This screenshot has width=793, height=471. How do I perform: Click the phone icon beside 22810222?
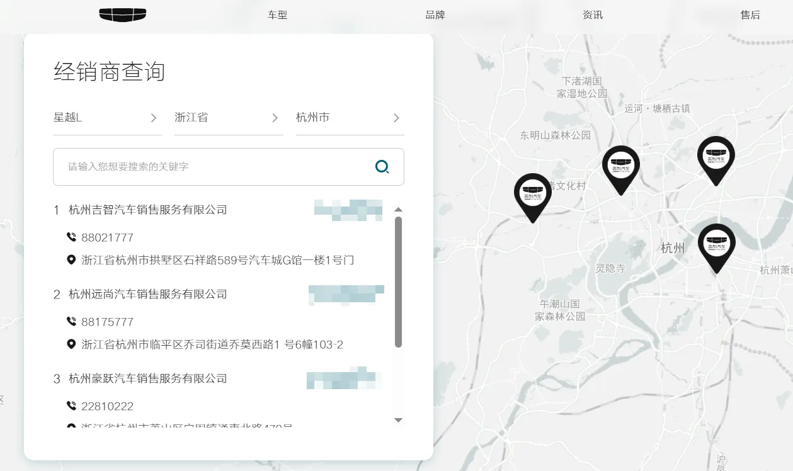coord(71,406)
